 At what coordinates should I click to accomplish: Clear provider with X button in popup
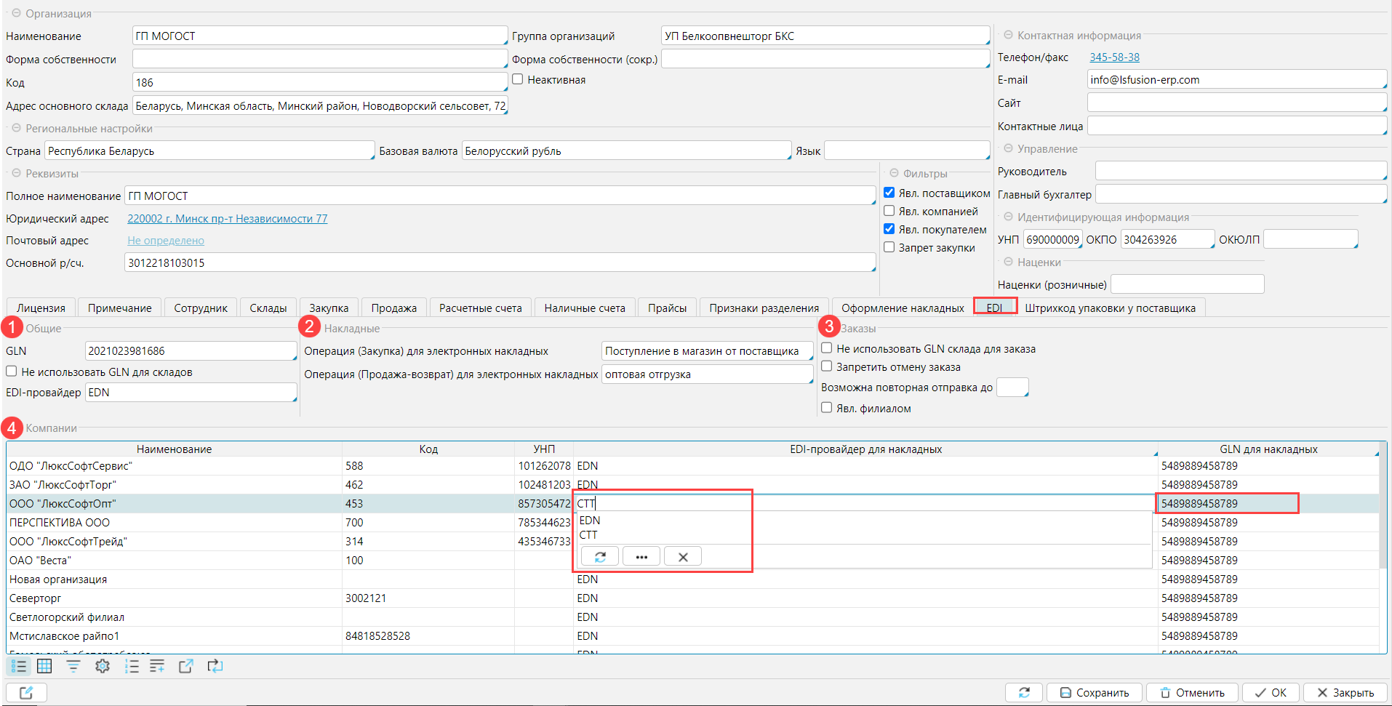[683, 557]
